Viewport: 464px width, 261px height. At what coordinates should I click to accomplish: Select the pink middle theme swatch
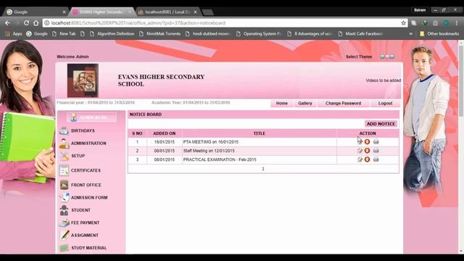pos(387,57)
